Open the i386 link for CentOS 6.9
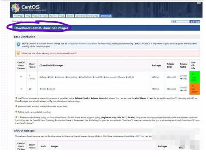The height and width of the screenshot is (157, 206). 43,89
